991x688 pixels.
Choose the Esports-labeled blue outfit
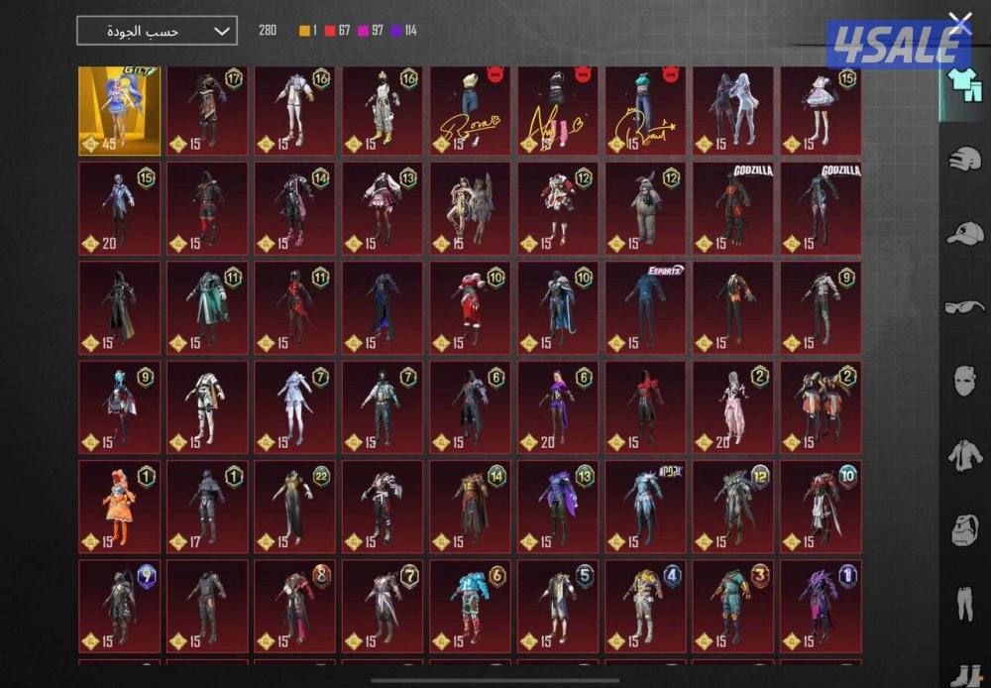(x=645, y=307)
